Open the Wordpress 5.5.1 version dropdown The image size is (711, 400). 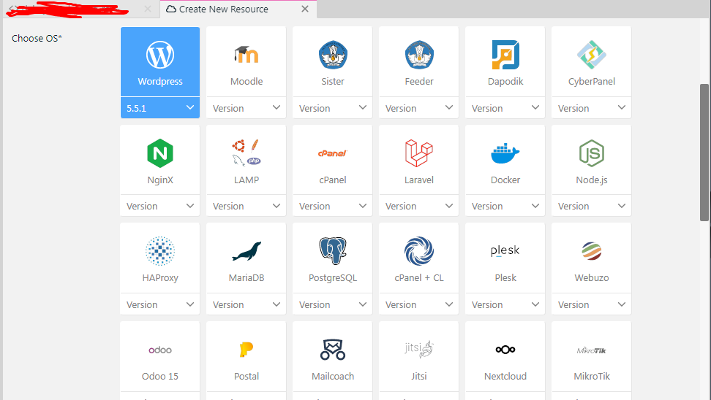(x=160, y=108)
